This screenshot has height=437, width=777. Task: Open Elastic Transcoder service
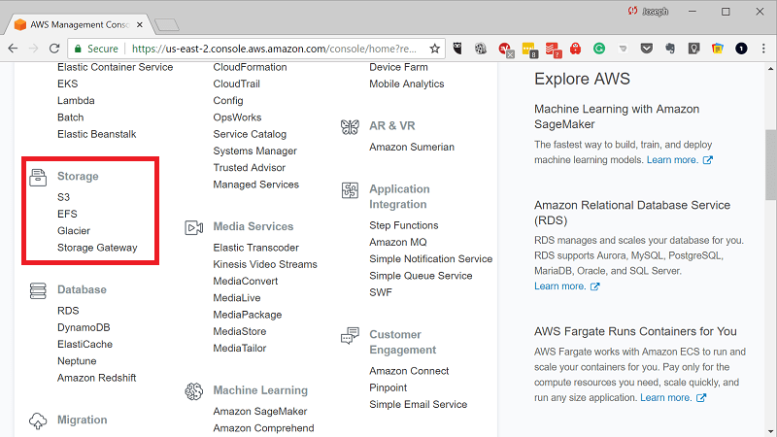(255, 248)
